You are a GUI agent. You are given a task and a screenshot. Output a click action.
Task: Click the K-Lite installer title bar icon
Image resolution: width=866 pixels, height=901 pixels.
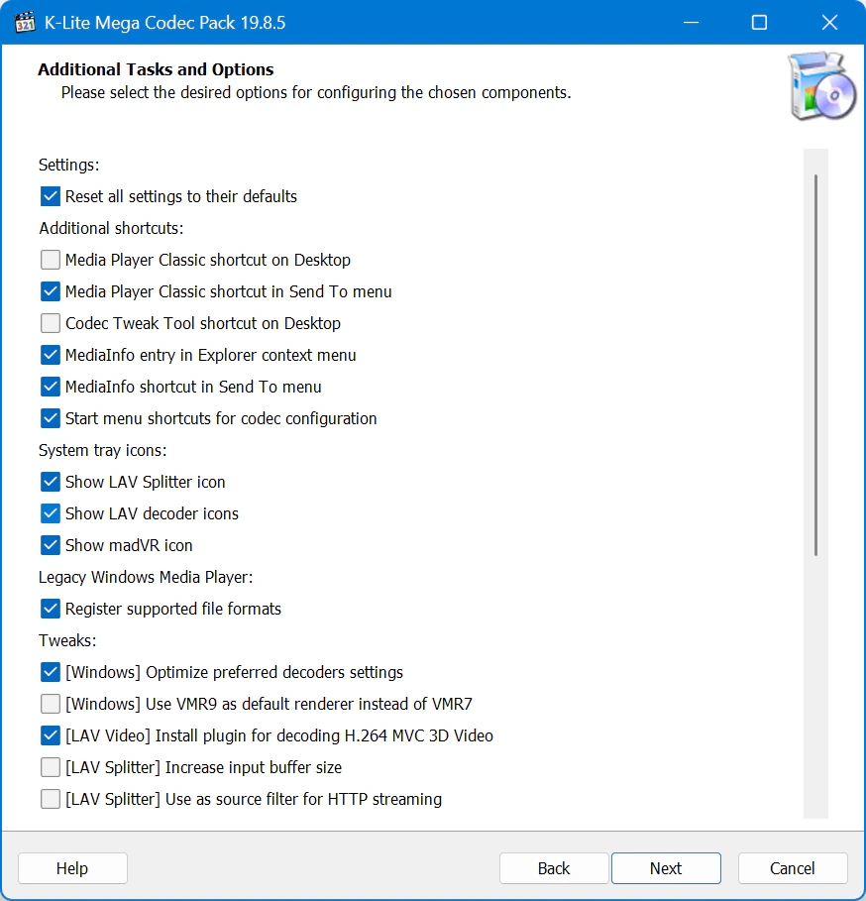tap(24, 23)
